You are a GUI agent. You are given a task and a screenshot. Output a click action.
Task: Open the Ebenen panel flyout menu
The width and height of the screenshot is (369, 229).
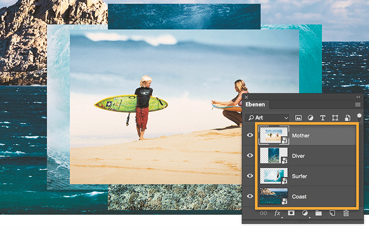(358, 104)
